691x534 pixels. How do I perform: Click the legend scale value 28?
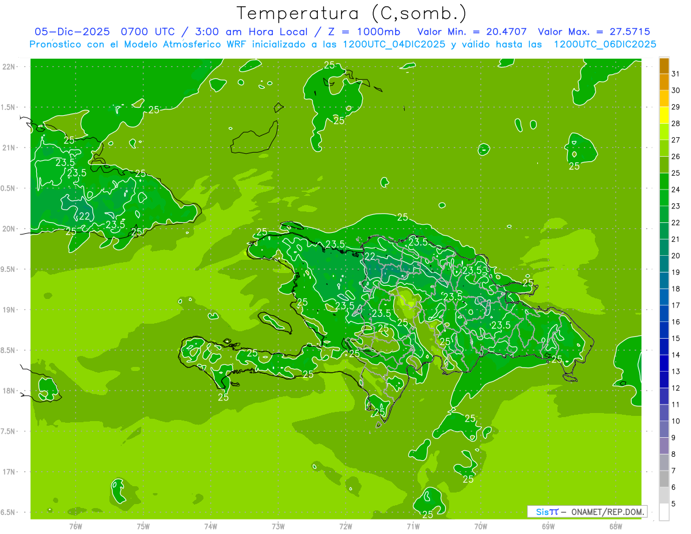[x=675, y=123]
